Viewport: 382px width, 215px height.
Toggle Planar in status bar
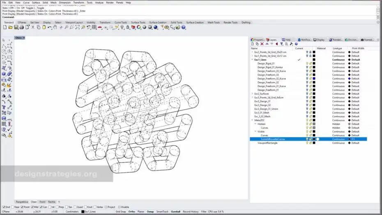pos(141,212)
